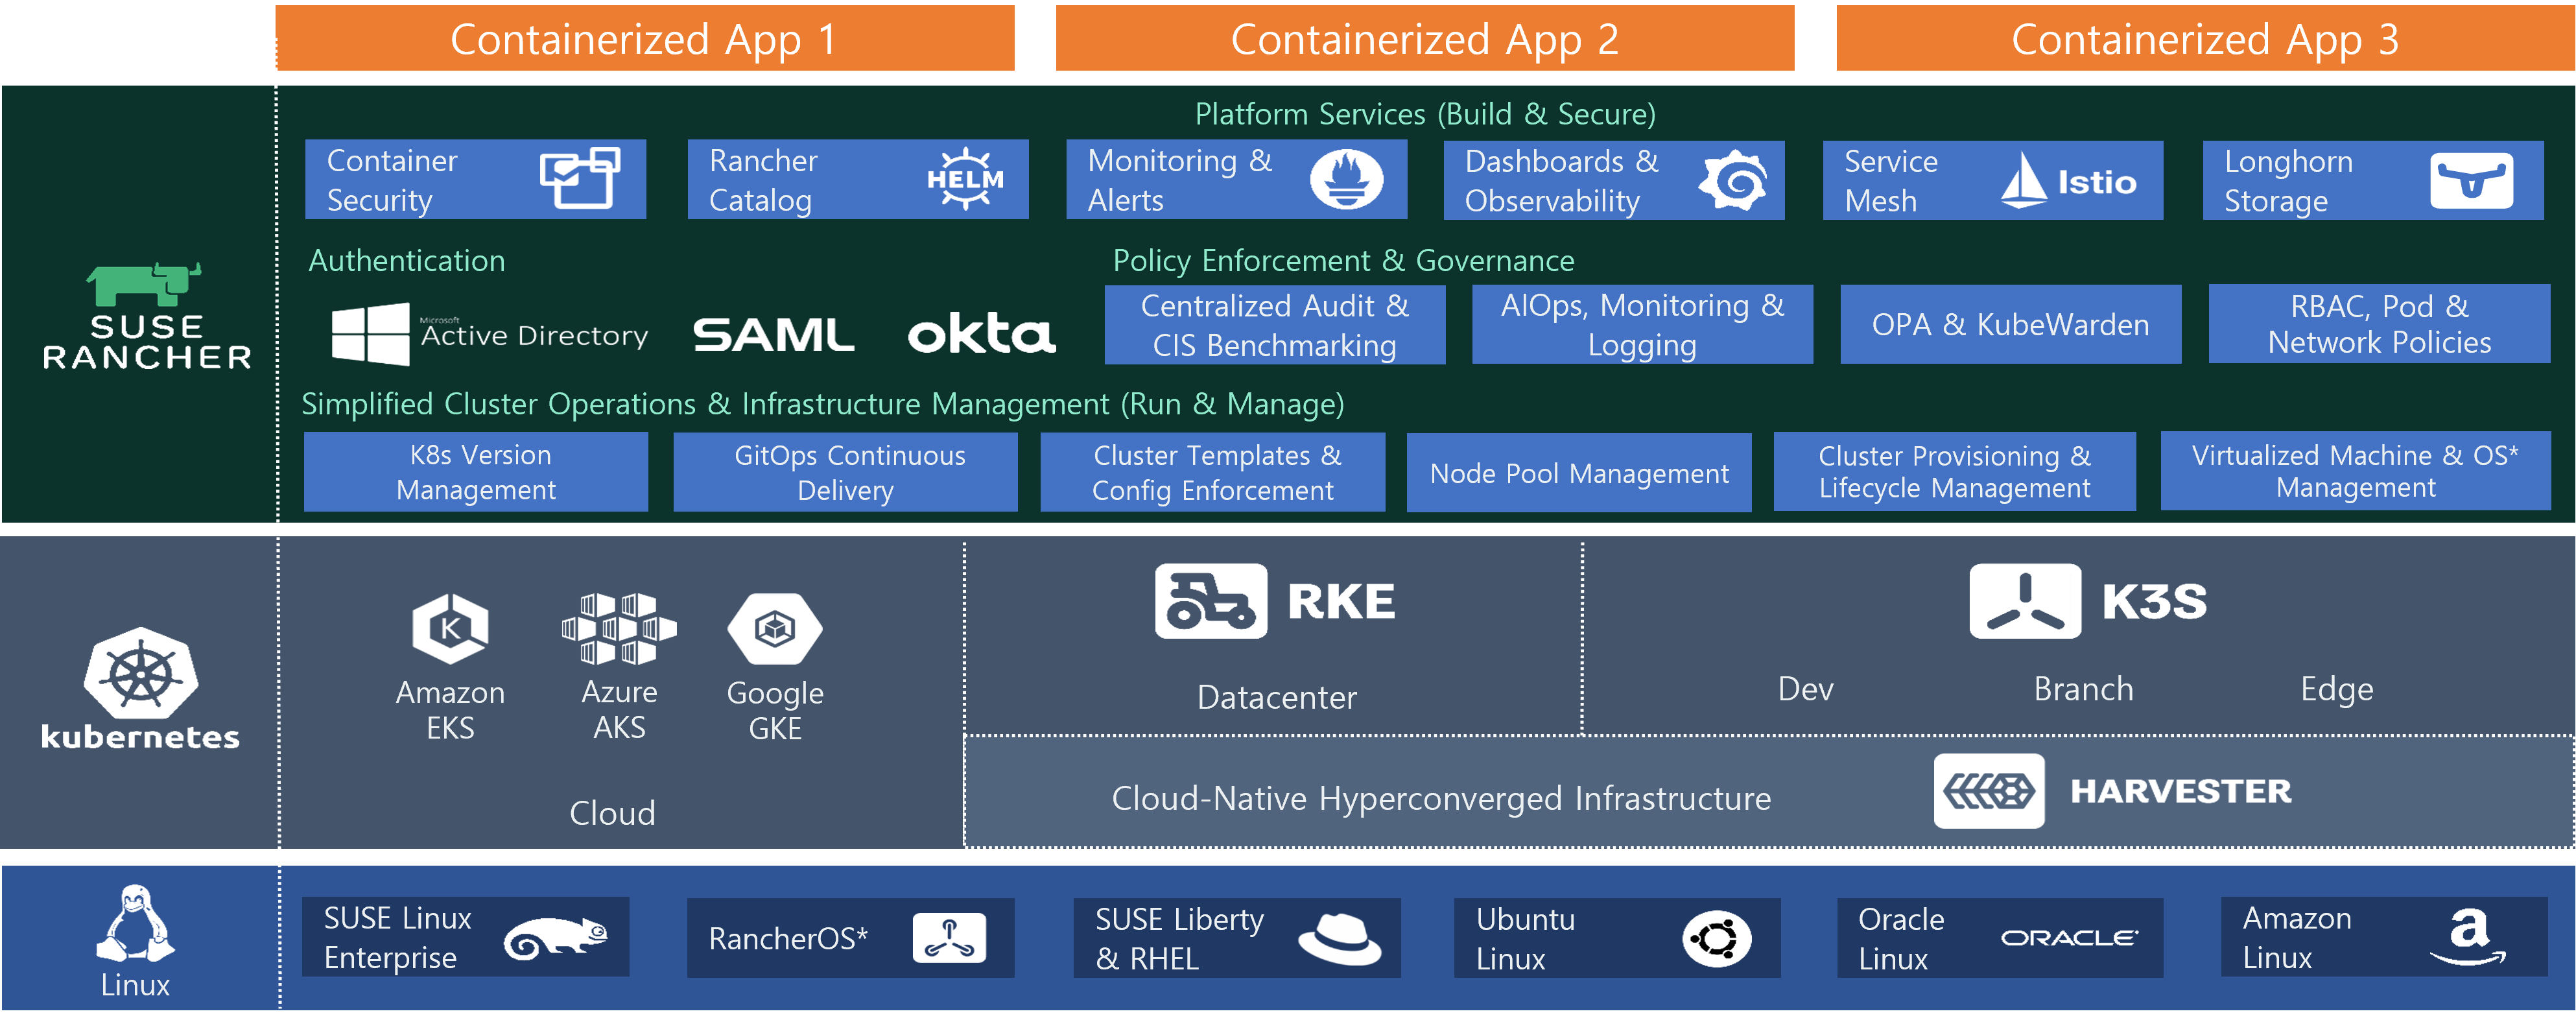This screenshot has width=2576, height=1020.
Task: Click the Grafana swirl icon
Action: point(1732,180)
